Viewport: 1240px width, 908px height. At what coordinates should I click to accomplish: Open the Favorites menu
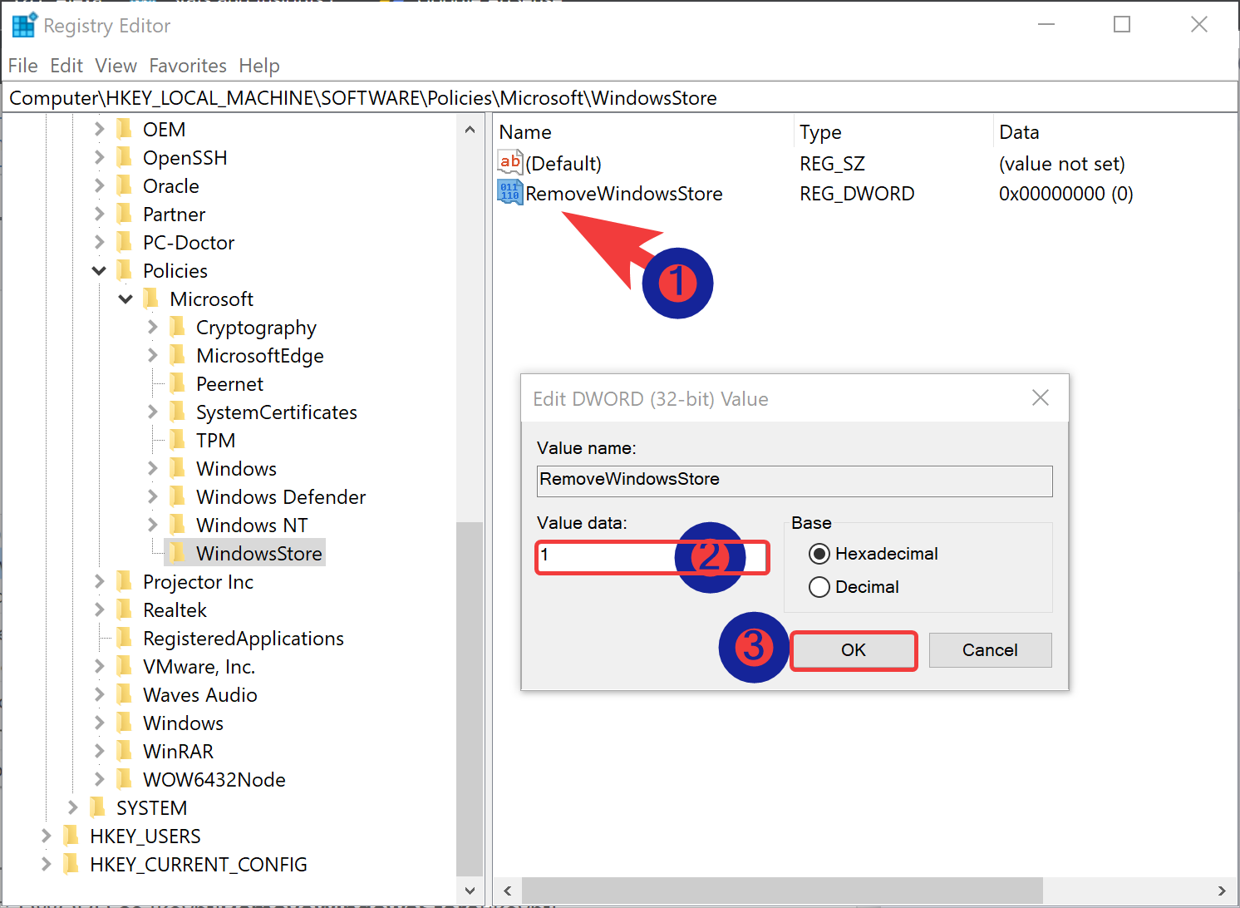188,66
